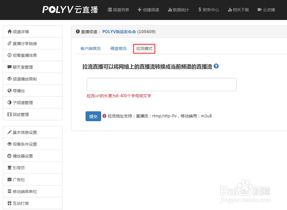Open 云点播 in the top navigation
Viewport: 287px width, 210px height.
pos(266,10)
